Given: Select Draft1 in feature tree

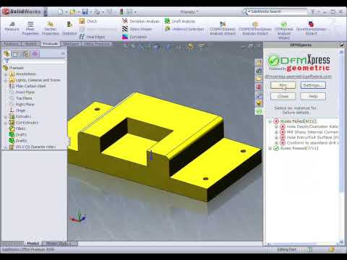Looking at the screenshot, I should coord(18,134).
